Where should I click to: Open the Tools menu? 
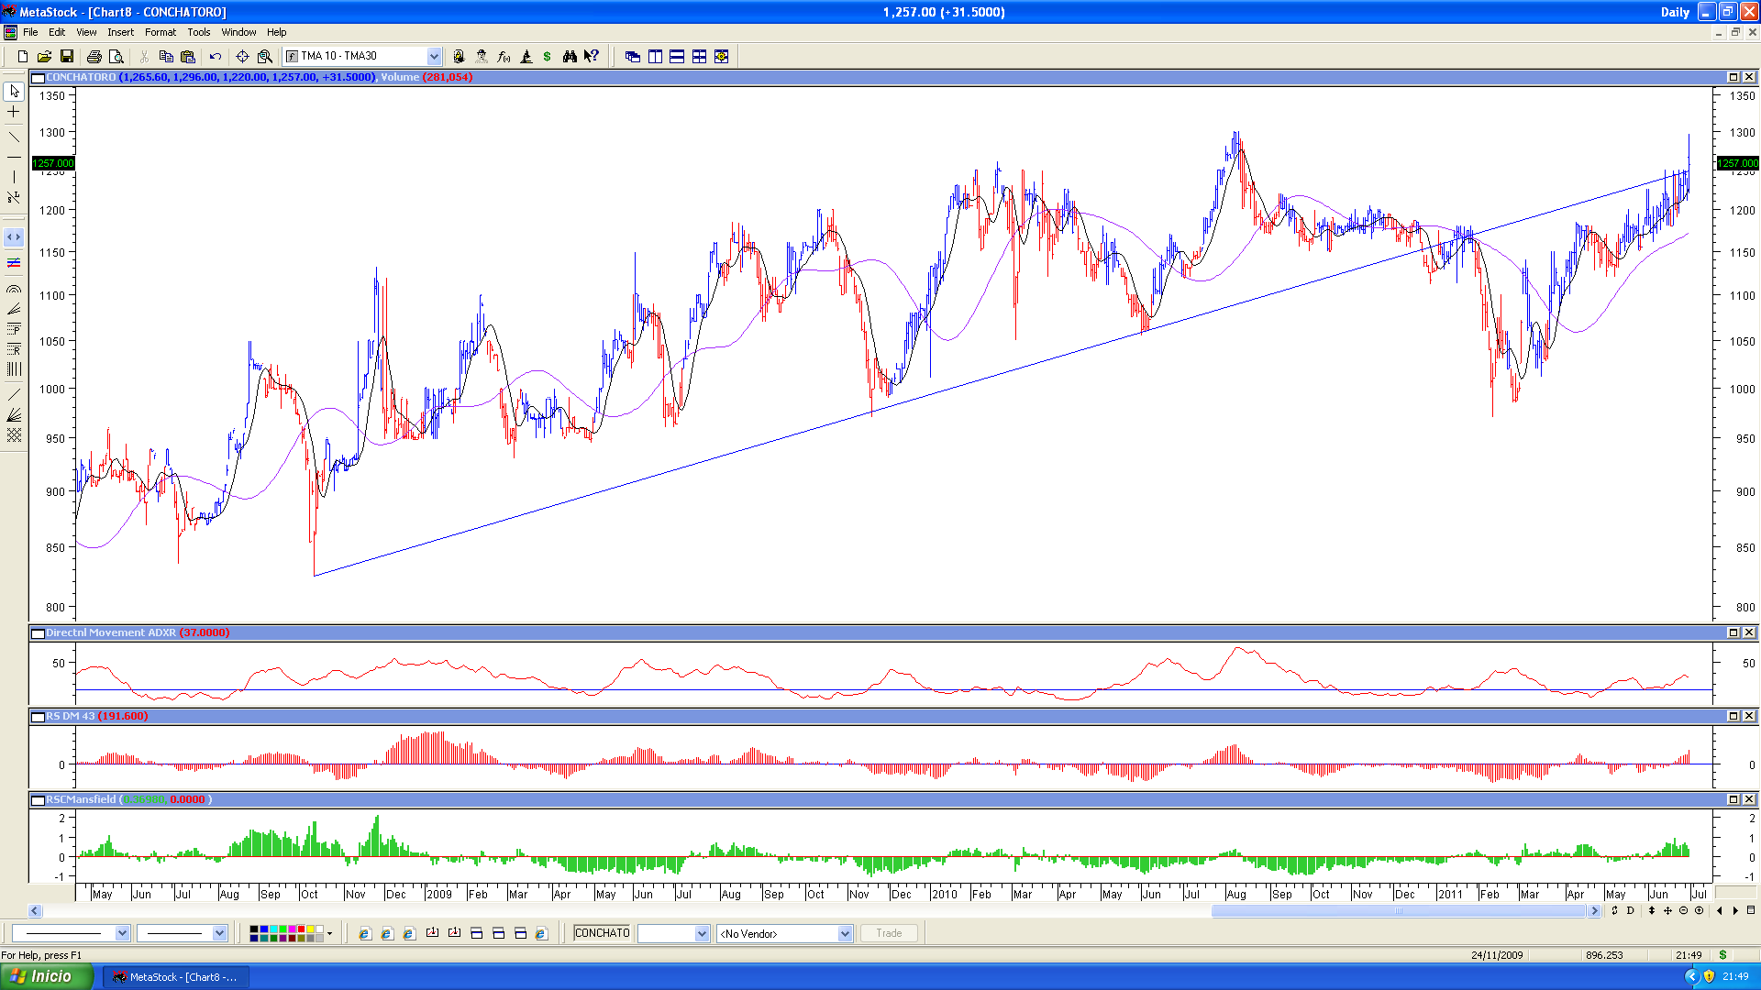tap(198, 32)
